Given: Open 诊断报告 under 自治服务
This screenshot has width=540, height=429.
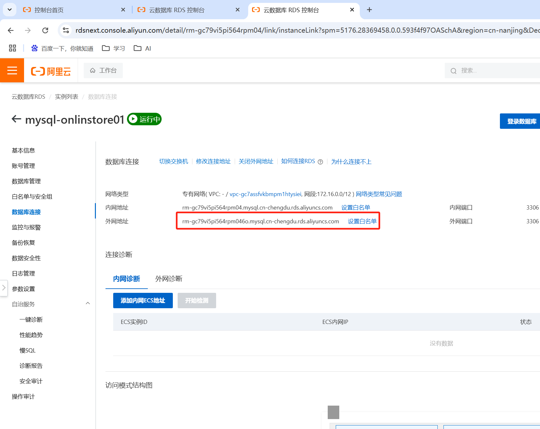Looking at the screenshot, I should tap(31, 366).
